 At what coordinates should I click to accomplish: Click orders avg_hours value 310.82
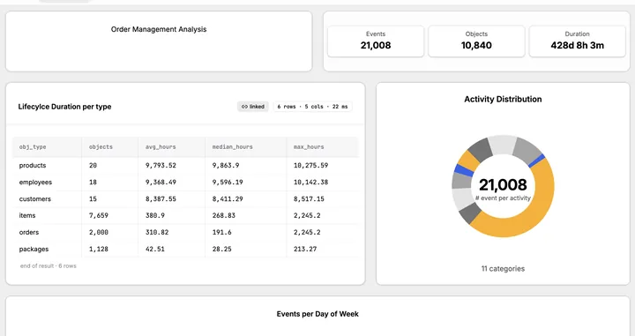pyautogui.click(x=157, y=232)
